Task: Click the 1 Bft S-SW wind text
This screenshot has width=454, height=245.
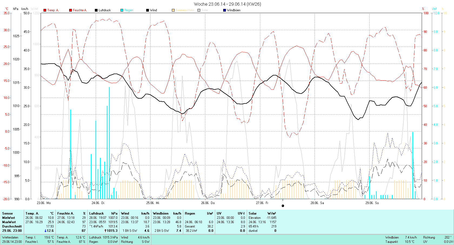Action: [130, 231]
